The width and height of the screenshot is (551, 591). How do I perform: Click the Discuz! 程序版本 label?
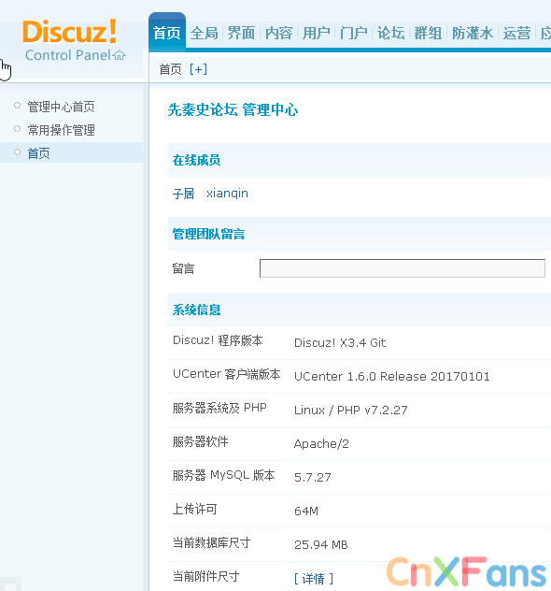tap(218, 340)
